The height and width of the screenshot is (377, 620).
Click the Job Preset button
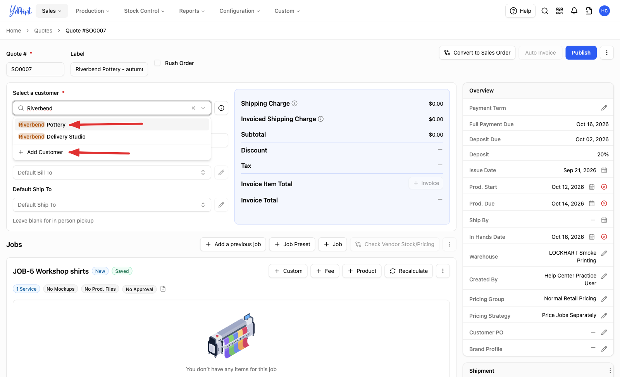point(292,244)
